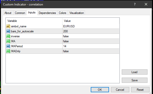Image resolution: width=153 pixels, height=94 pixels.
Task: Click the Reset button
Action: [x=140, y=90]
